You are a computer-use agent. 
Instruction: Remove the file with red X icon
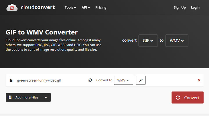[x=199, y=80]
